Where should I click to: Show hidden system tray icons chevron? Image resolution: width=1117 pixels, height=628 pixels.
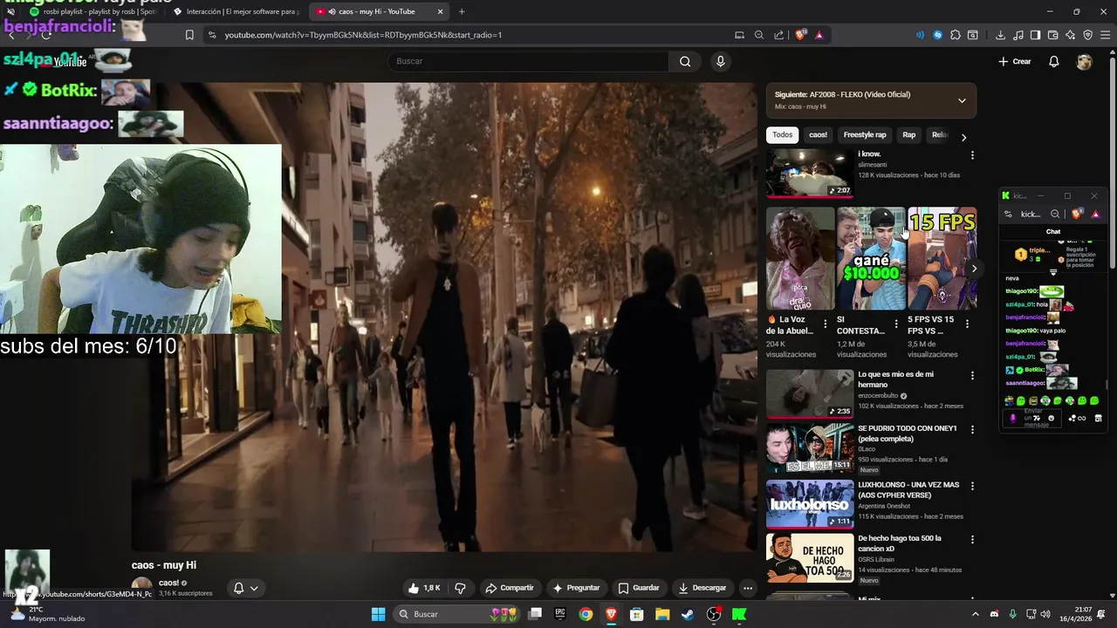(975, 614)
